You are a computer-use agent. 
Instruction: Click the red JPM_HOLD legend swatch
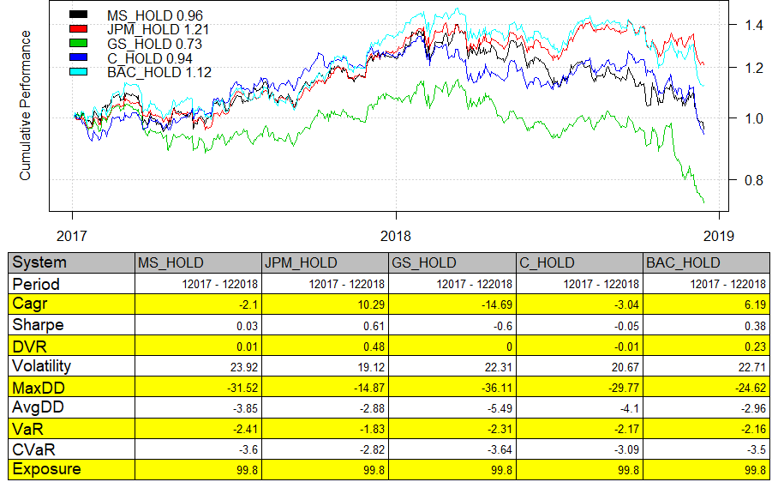(78, 29)
